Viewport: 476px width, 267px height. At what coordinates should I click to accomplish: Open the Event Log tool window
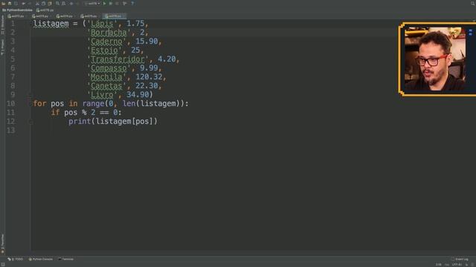pyautogui.click(x=460, y=259)
